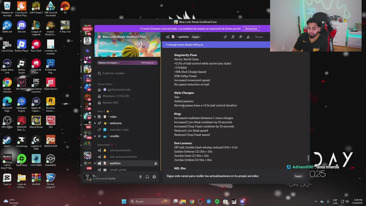Open Google Chrome from taskbar
This screenshot has height=206, width=366.
point(192,201)
